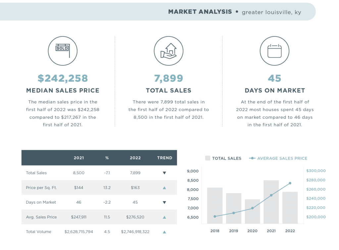Click the Price per Sq. Ft. up arrow
This screenshot has width=339, height=250.
(164, 188)
